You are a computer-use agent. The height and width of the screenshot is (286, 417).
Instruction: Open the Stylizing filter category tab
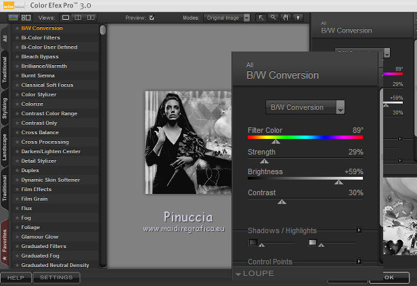tap(5, 108)
